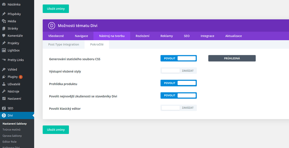Screen dimensions: 289x148
Task: Click the Nástěnka dashboard icon
Action: point(4,5)
